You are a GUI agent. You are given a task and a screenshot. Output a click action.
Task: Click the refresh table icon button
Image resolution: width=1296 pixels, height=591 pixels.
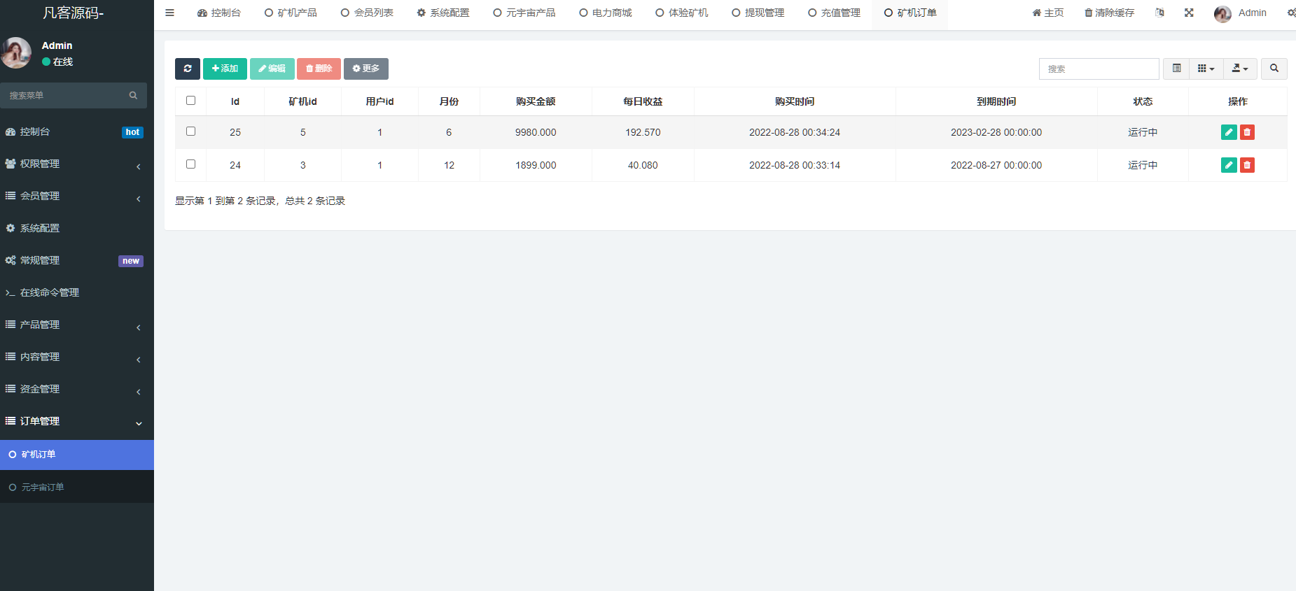pos(187,69)
